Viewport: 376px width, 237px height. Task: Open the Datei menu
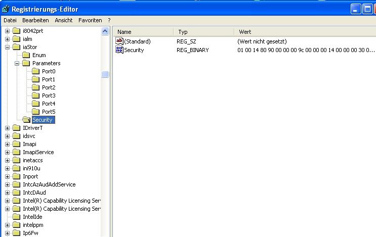coord(10,20)
